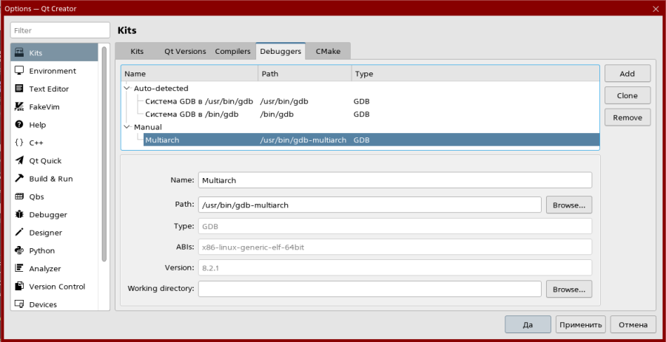This screenshot has height=342, width=666.
Task: Select the Python category icon
Action: pyautogui.click(x=20, y=250)
